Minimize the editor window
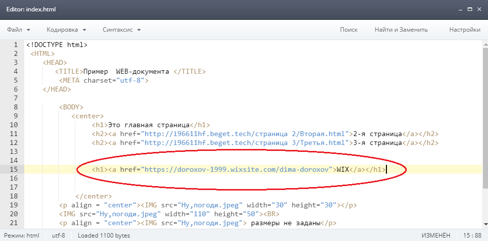This screenshot has height=241, width=488. click(461, 9)
